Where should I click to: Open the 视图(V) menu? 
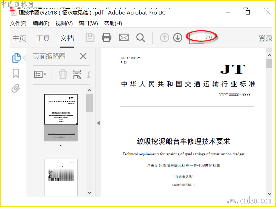[64, 23]
